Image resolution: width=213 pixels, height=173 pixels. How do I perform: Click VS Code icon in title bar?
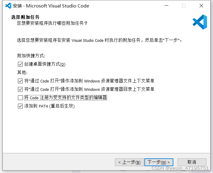[x=8, y=6]
